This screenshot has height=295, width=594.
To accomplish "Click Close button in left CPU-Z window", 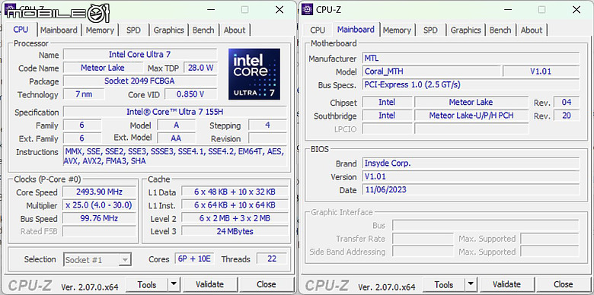I will tap(267, 284).
